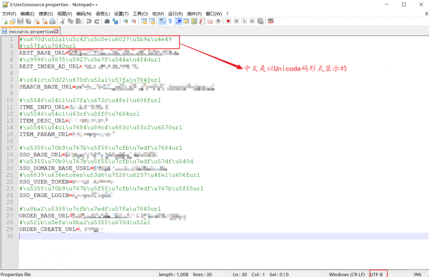
Task: Click line number 17 in the margin
Action: click(x=9, y=148)
